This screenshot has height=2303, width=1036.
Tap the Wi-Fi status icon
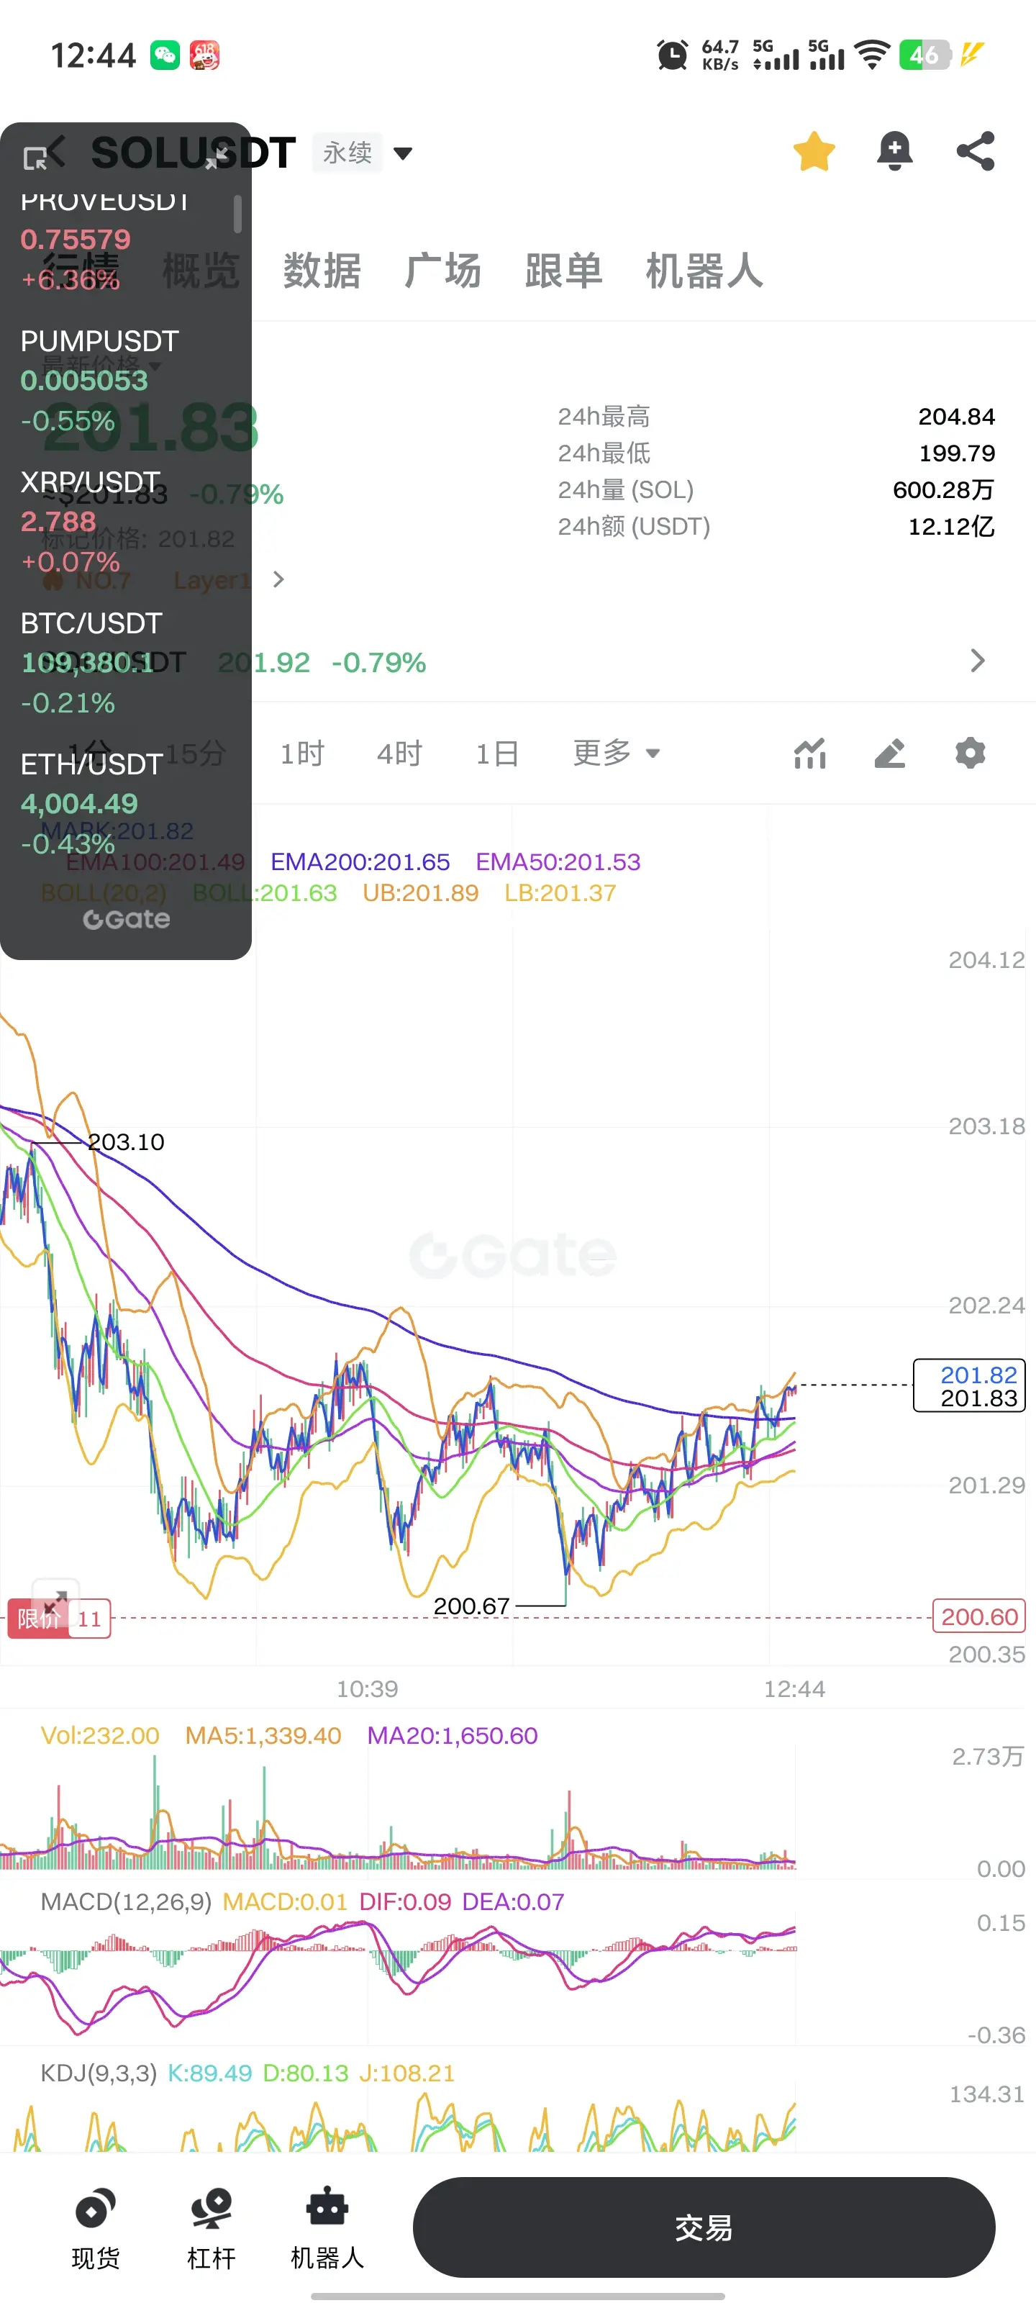[871, 55]
